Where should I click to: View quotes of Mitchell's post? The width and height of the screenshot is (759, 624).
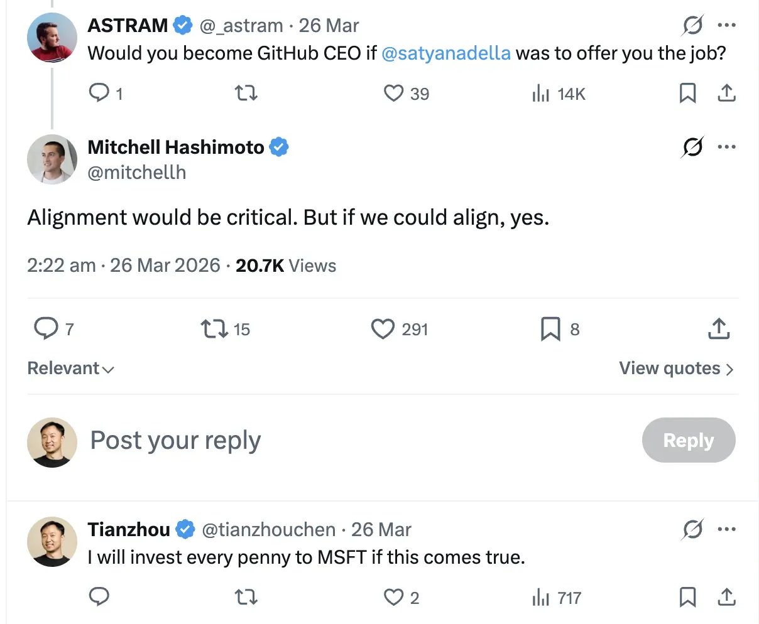[x=675, y=368]
